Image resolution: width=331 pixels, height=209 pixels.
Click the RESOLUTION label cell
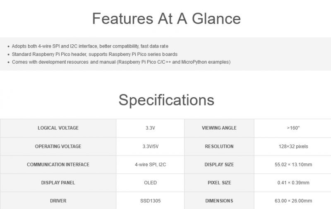tap(219, 146)
